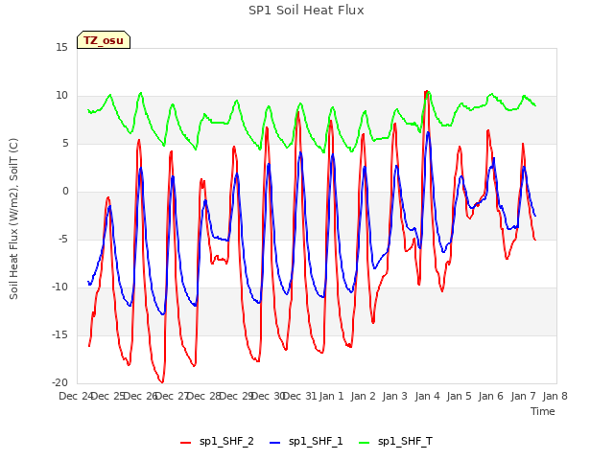Toggle the sp1_SHF_T legend label
The image size is (614, 460).
point(405,441)
